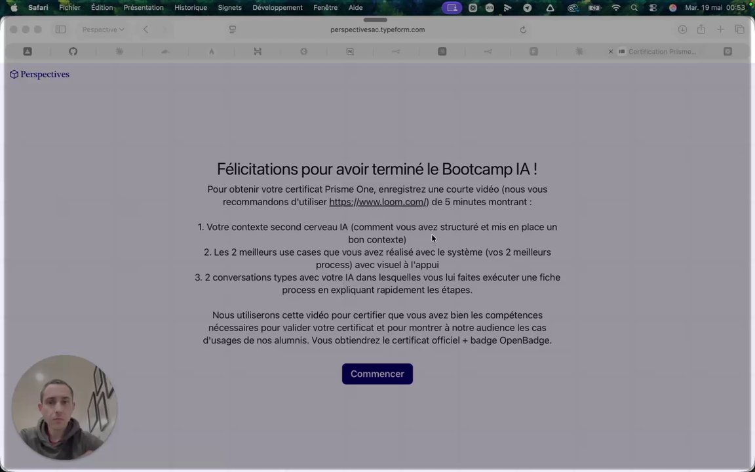Show the tab overview icon
This screenshot has width=755, height=472.
[x=739, y=29]
